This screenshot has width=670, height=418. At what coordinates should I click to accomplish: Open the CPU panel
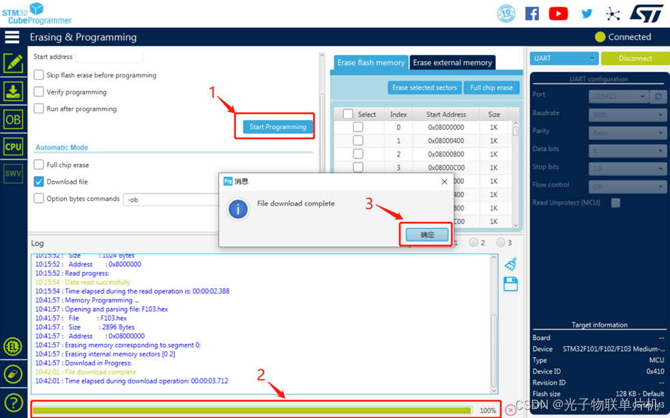click(x=13, y=147)
